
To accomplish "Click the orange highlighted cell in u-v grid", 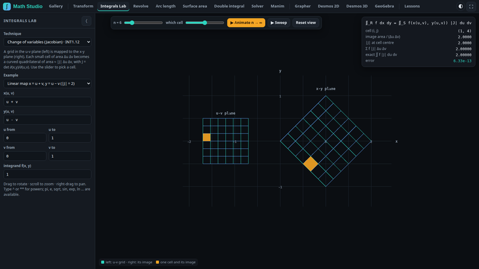I will tap(207, 137).
